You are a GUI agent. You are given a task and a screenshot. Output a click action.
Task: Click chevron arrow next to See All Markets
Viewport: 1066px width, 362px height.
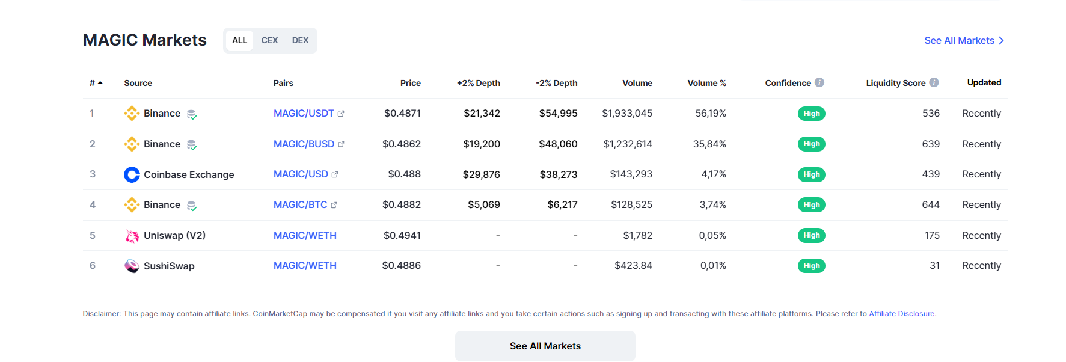pyautogui.click(x=1001, y=41)
